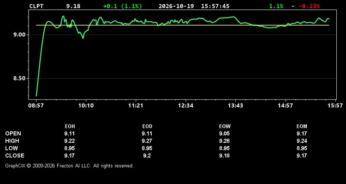Click the CLPT ticker symbol
346x184 pixels.
[36, 6]
